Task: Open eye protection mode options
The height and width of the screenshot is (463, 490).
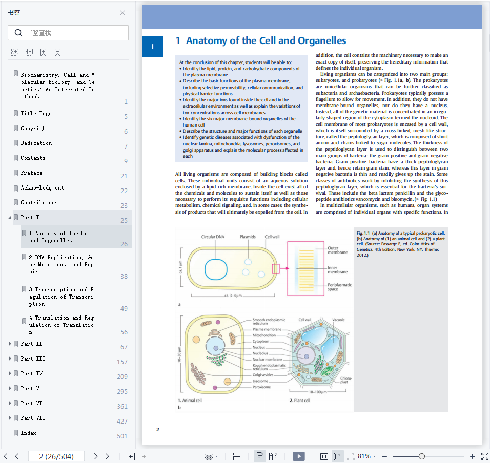Action: [211, 456]
